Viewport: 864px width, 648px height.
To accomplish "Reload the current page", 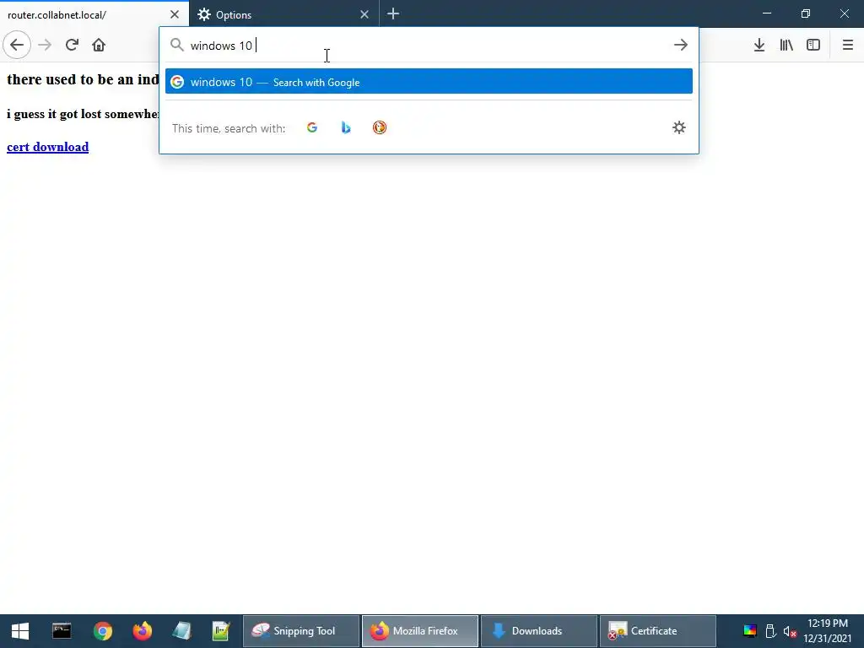I will click(x=72, y=45).
